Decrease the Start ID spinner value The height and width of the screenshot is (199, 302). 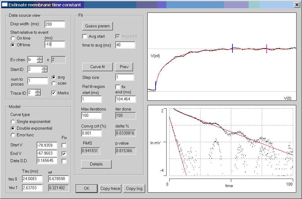pos(45,71)
